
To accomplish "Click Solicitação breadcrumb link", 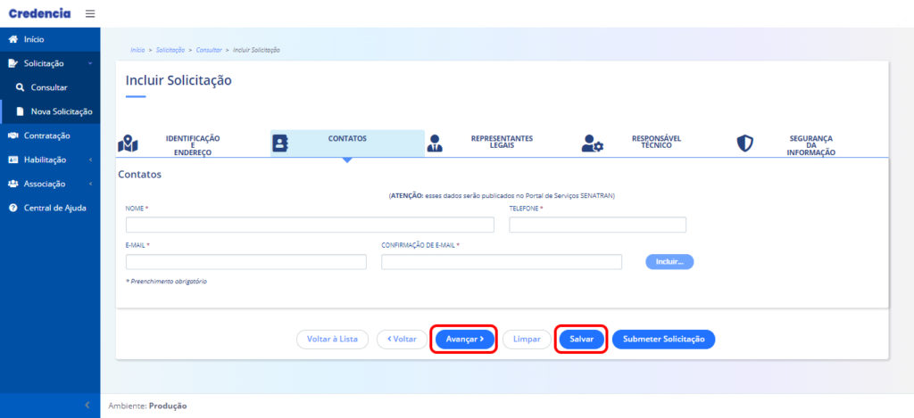I will click(x=170, y=50).
